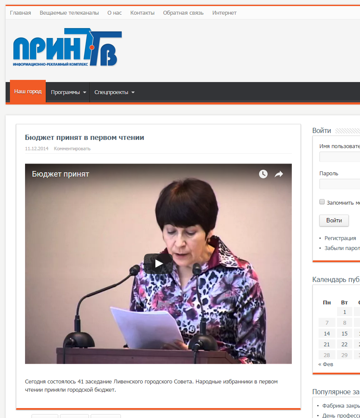This screenshot has width=360, height=418.
Task: Play the Бюджет принят video
Action: [x=158, y=264]
